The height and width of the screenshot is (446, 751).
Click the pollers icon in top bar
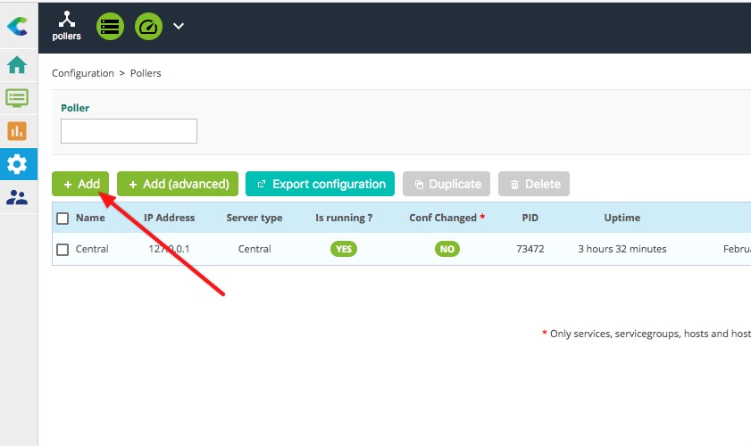(x=66, y=26)
